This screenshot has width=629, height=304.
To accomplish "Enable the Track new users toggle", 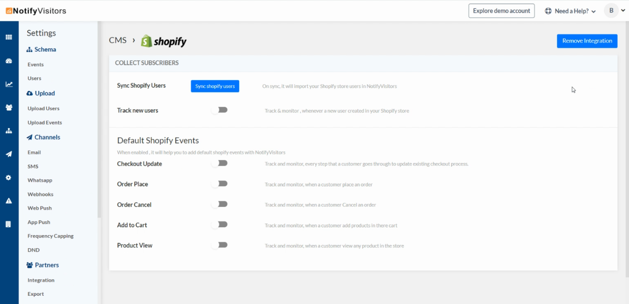I will point(219,110).
